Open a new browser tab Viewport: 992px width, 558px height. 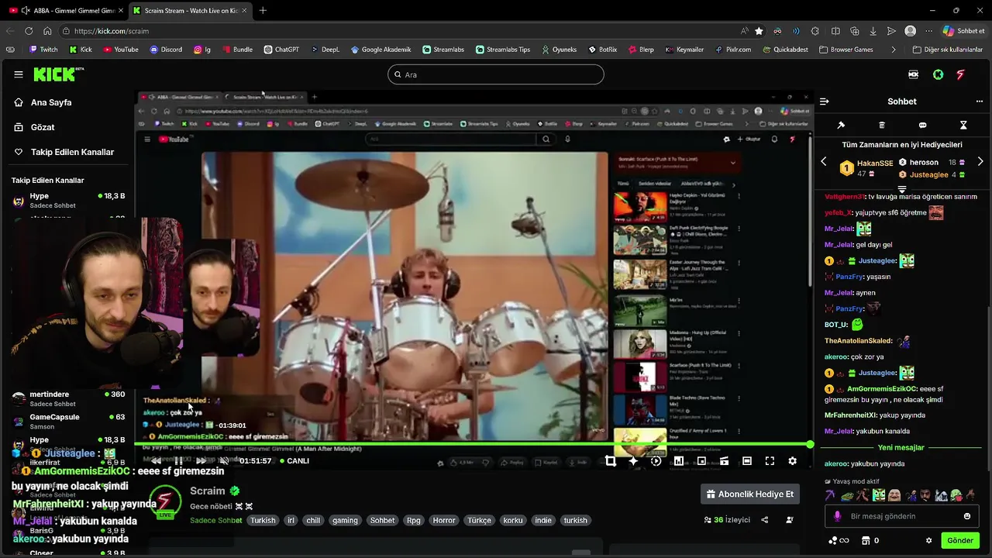tap(263, 10)
